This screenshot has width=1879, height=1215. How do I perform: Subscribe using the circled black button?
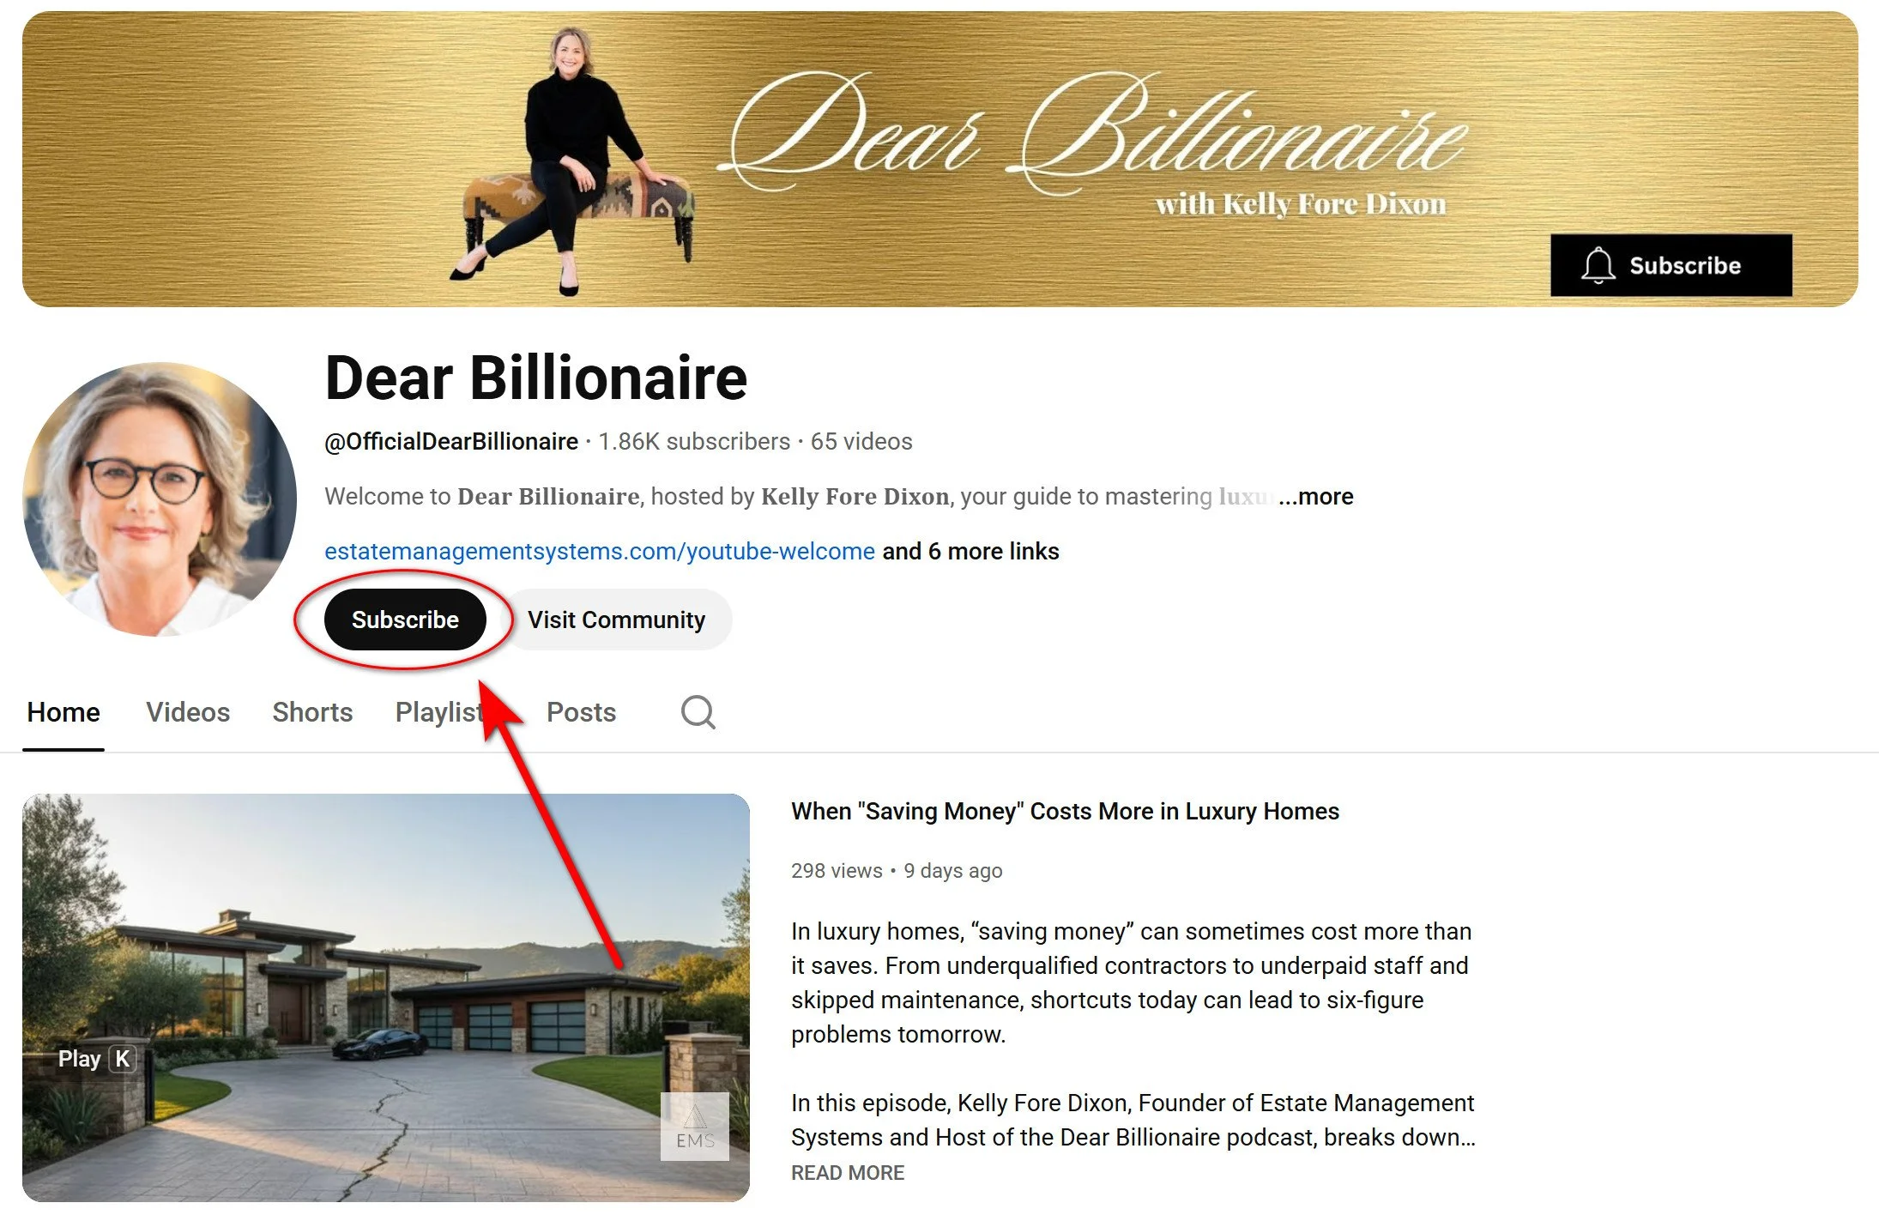click(405, 620)
